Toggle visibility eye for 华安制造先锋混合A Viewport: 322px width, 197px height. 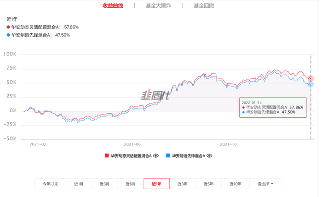coord(209,156)
